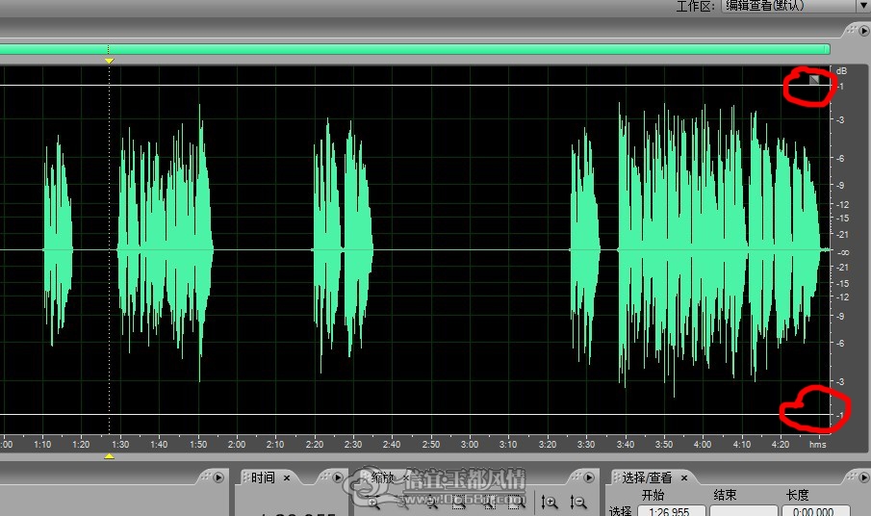This screenshot has height=516, width=871.
Task: Open the 时间 panel options menu button
Action: (x=338, y=477)
